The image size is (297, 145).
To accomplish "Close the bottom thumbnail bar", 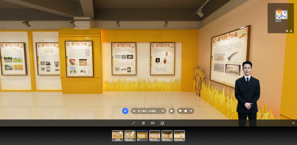I will pos(293,123).
